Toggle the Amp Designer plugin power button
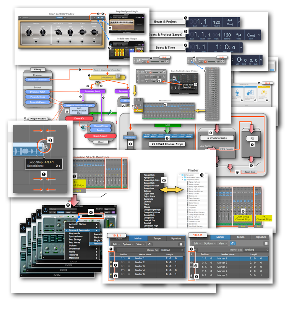This screenshot has width=289, height=313. (x=111, y=16)
